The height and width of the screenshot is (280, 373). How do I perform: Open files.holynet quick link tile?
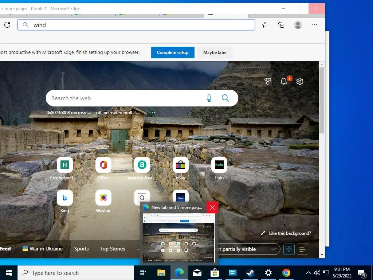tap(65, 165)
